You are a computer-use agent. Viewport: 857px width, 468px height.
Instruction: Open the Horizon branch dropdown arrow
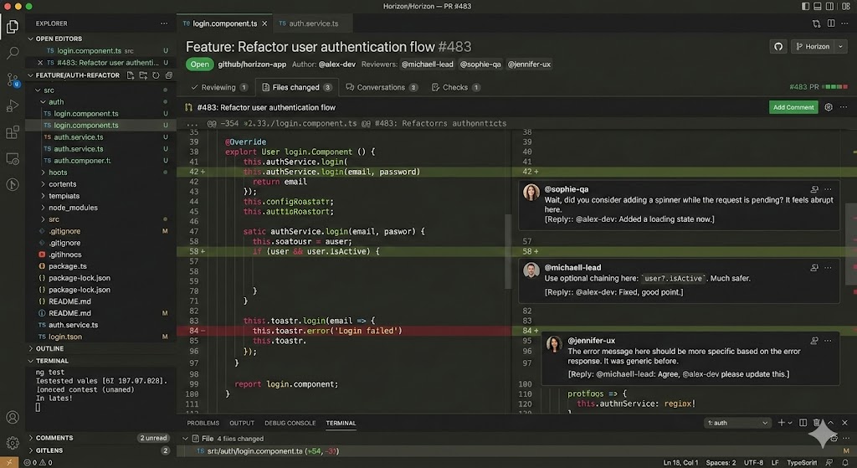click(840, 47)
